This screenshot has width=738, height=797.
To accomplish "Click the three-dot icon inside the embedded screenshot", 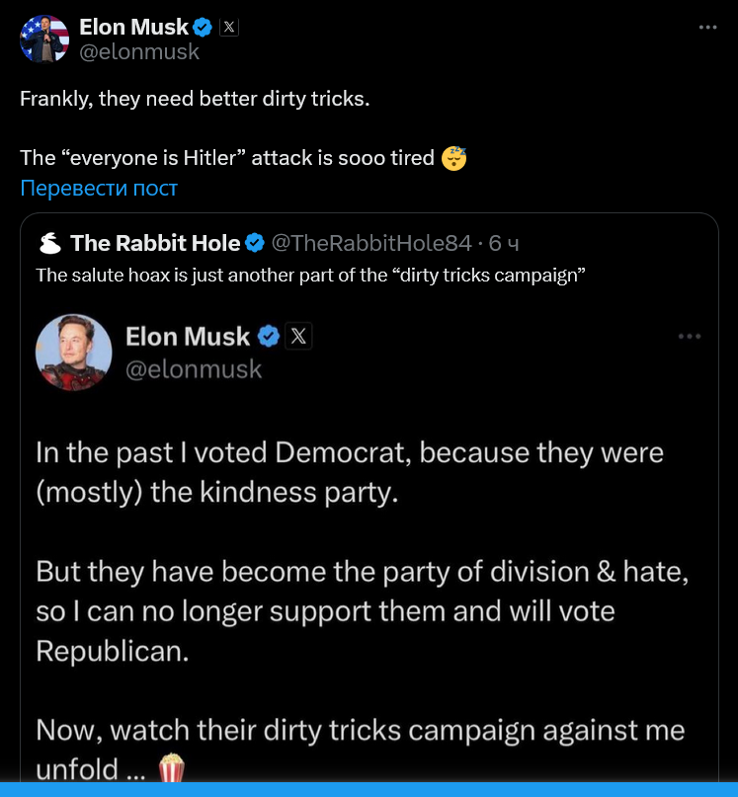I will (689, 337).
